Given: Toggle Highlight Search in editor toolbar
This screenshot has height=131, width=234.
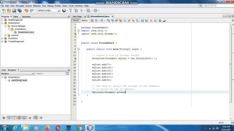Looking at the screenshot, I should (120, 20).
